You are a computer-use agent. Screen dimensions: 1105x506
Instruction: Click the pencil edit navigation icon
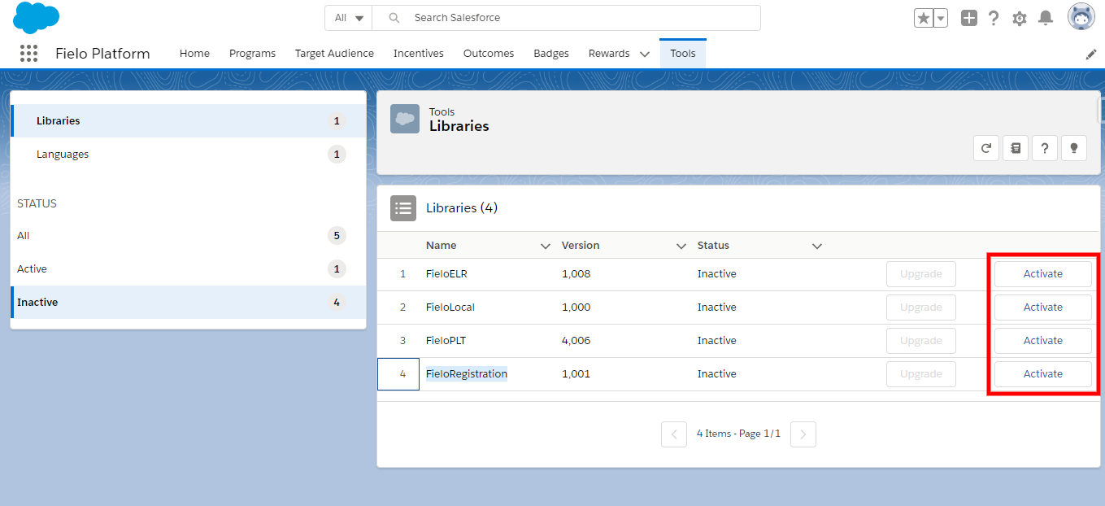[x=1091, y=54]
